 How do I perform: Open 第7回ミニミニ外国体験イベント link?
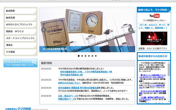coord(152,76)
